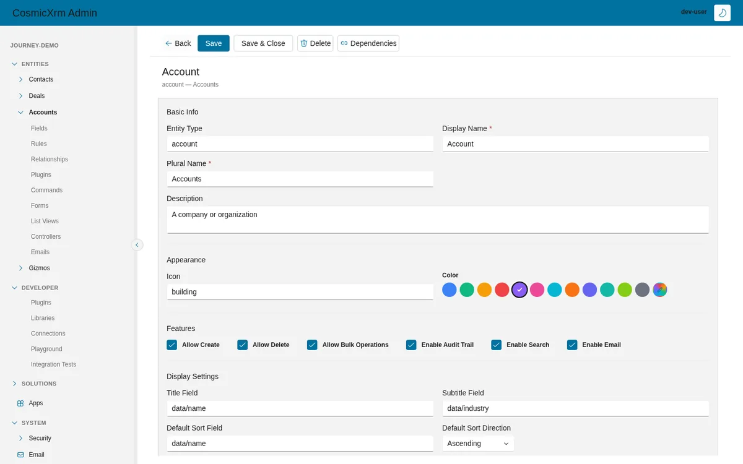Click the back arrow icon
This screenshot has width=743, height=464.
tap(168, 43)
